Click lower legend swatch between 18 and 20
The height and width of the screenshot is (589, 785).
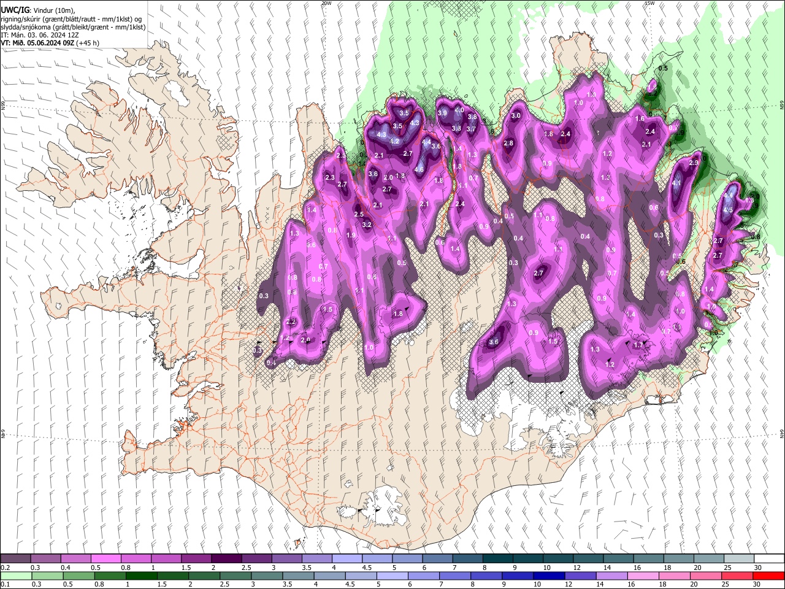tap(673, 576)
